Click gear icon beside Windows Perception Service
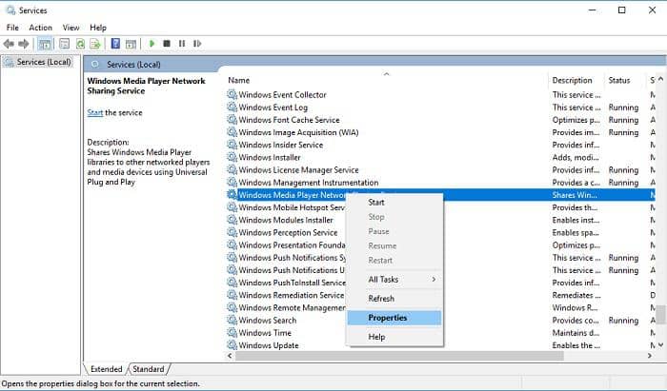Viewport: 667px width, 391px height. pos(232,233)
